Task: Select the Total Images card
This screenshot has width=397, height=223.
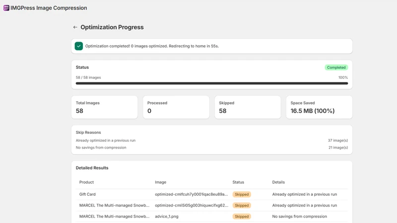Action: 104,107
